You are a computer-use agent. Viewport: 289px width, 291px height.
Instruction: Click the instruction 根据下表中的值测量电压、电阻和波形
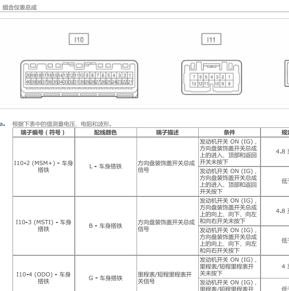coord(62,124)
